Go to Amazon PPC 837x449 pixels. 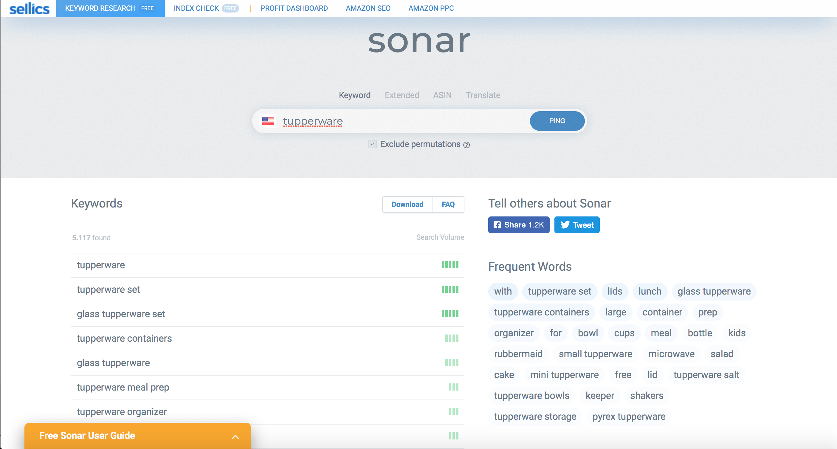pyautogui.click(x=431, y=8)
